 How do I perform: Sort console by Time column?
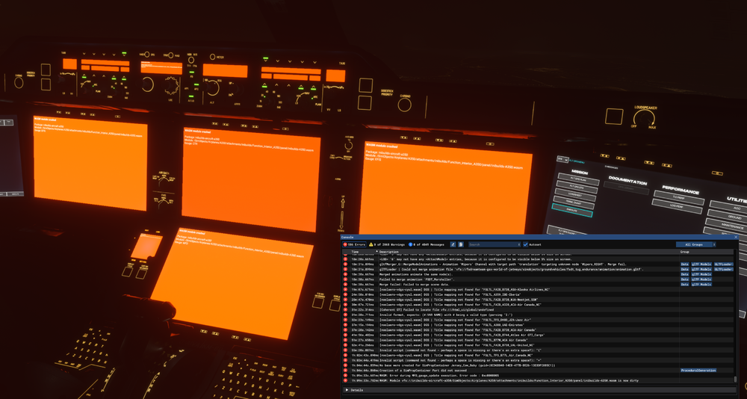[x=356, y=252]
